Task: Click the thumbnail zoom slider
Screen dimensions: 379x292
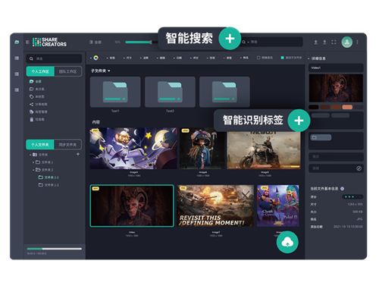Action: [x=139, y=42]
